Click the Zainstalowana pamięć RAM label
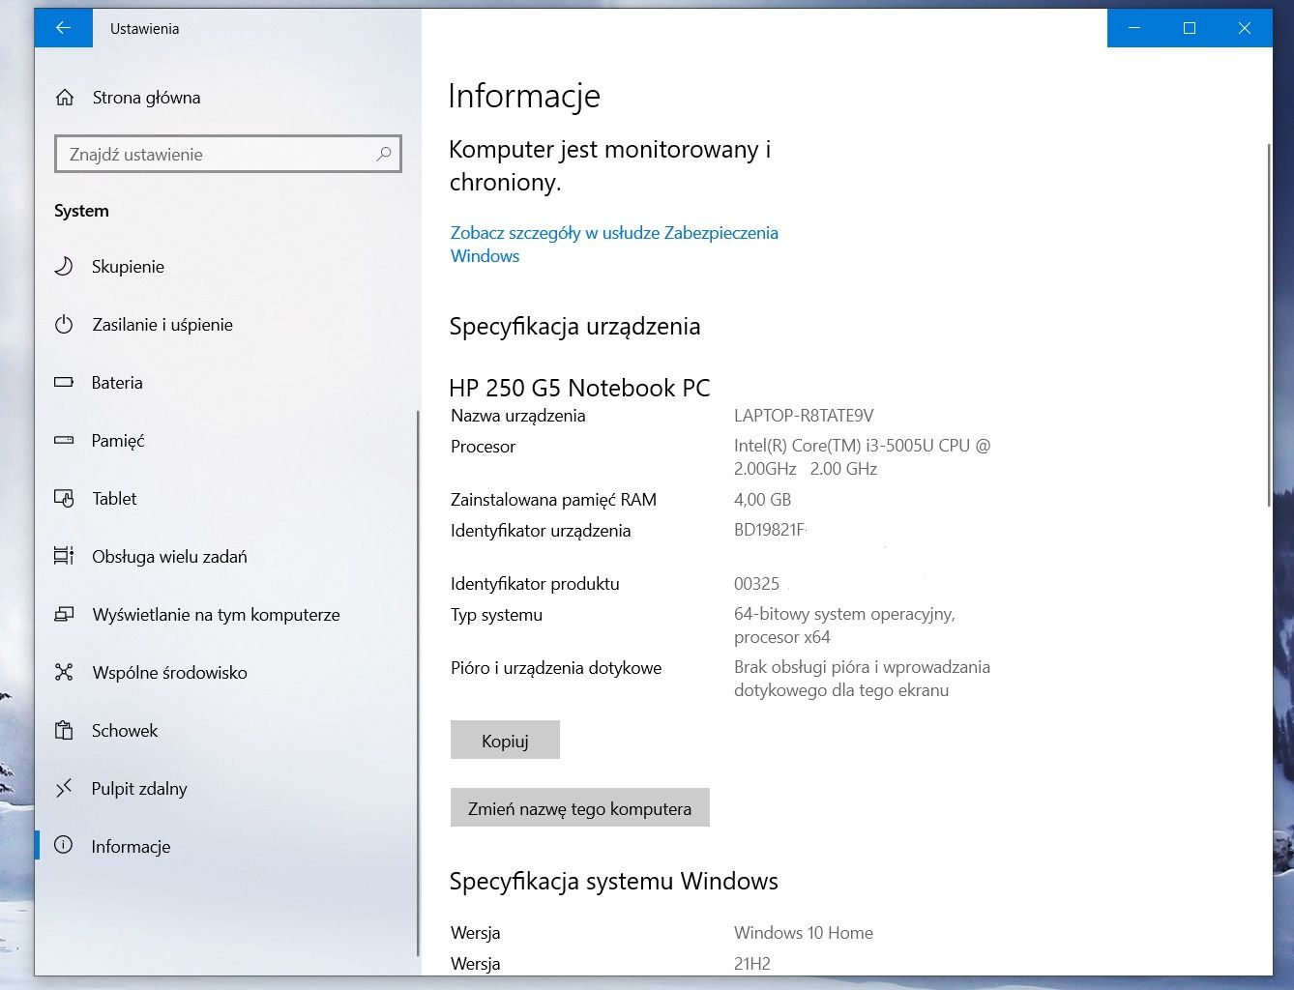 pos(553,500)
